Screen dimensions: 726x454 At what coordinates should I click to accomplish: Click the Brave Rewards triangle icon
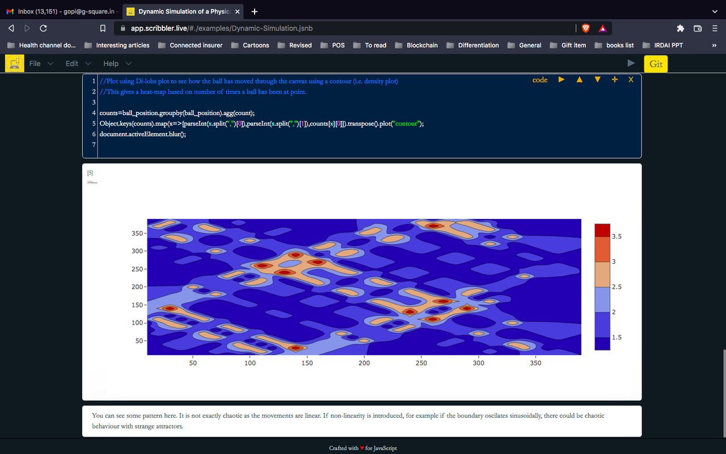(602, 28)
